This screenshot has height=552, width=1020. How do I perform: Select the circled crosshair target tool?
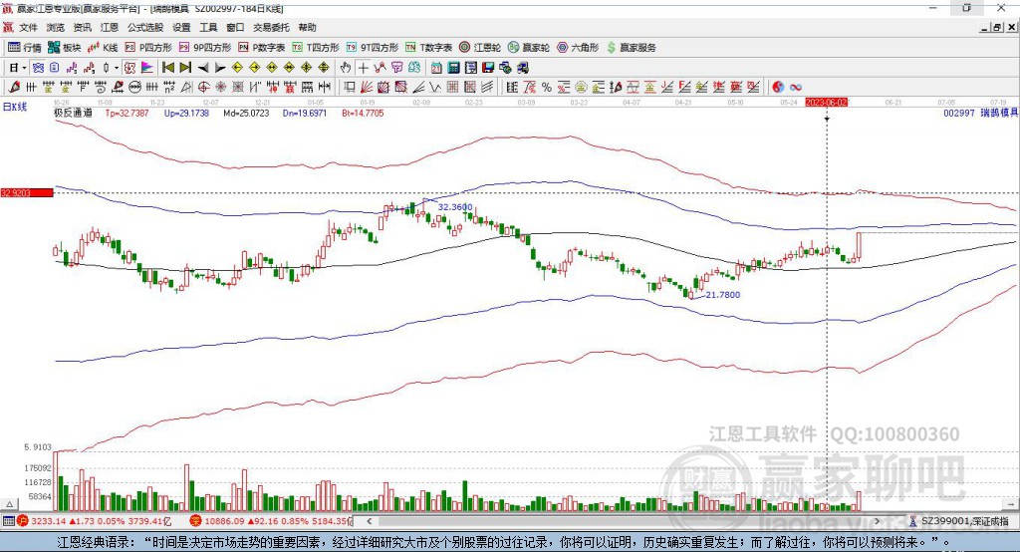pos(203,87)
